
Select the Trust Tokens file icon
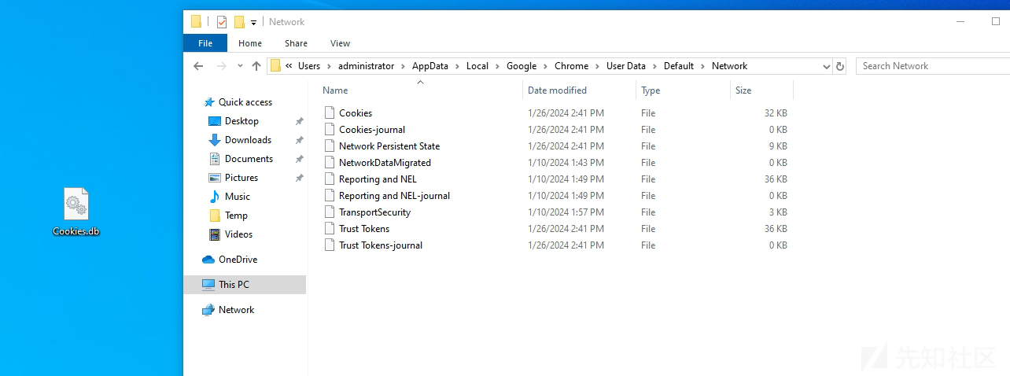point(330,229)
